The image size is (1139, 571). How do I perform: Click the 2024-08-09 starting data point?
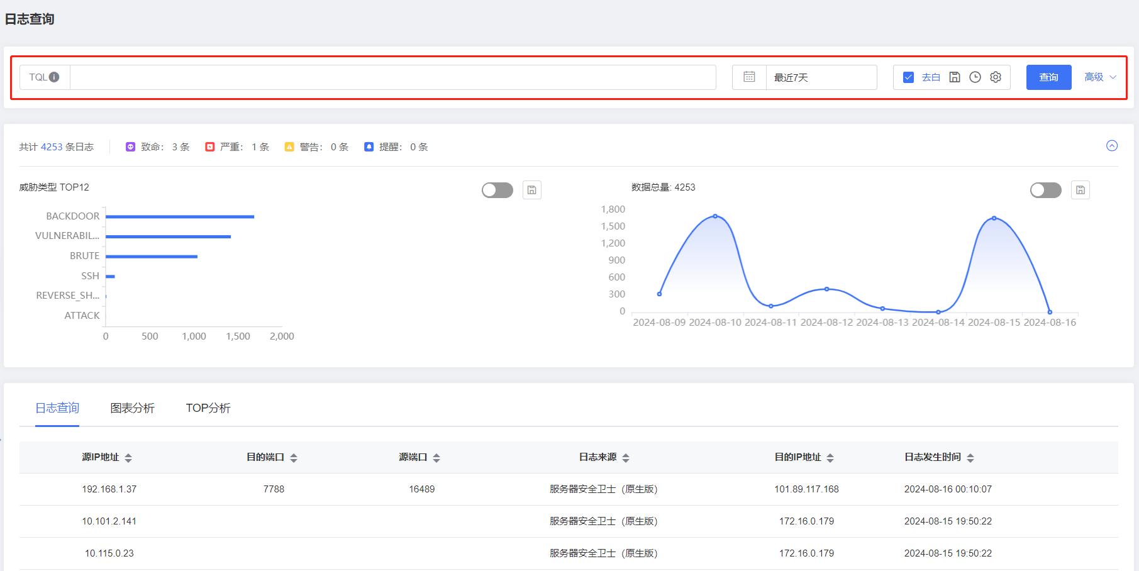tap(659, 294)
